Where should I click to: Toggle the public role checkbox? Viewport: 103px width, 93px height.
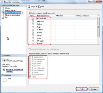point(30,77)
